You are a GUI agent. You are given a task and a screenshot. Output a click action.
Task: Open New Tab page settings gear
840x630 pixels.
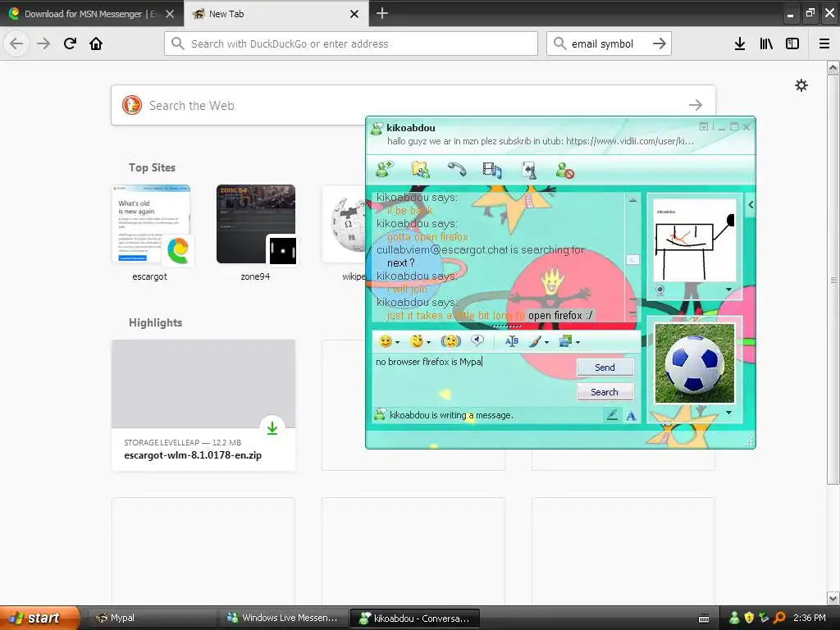[x=801, y=85]
